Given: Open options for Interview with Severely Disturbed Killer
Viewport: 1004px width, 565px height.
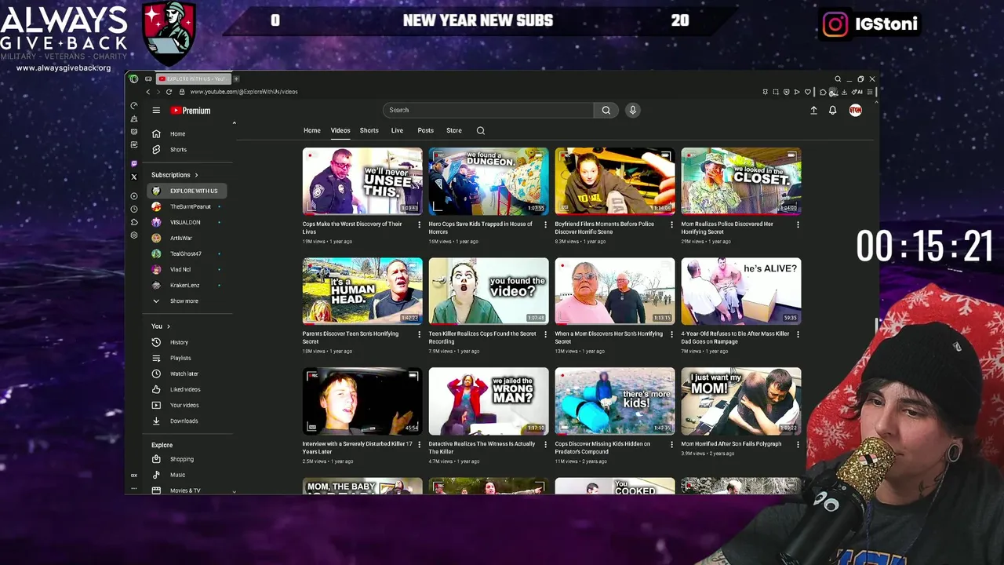Looking at the screenshot, I should (419, 444).
